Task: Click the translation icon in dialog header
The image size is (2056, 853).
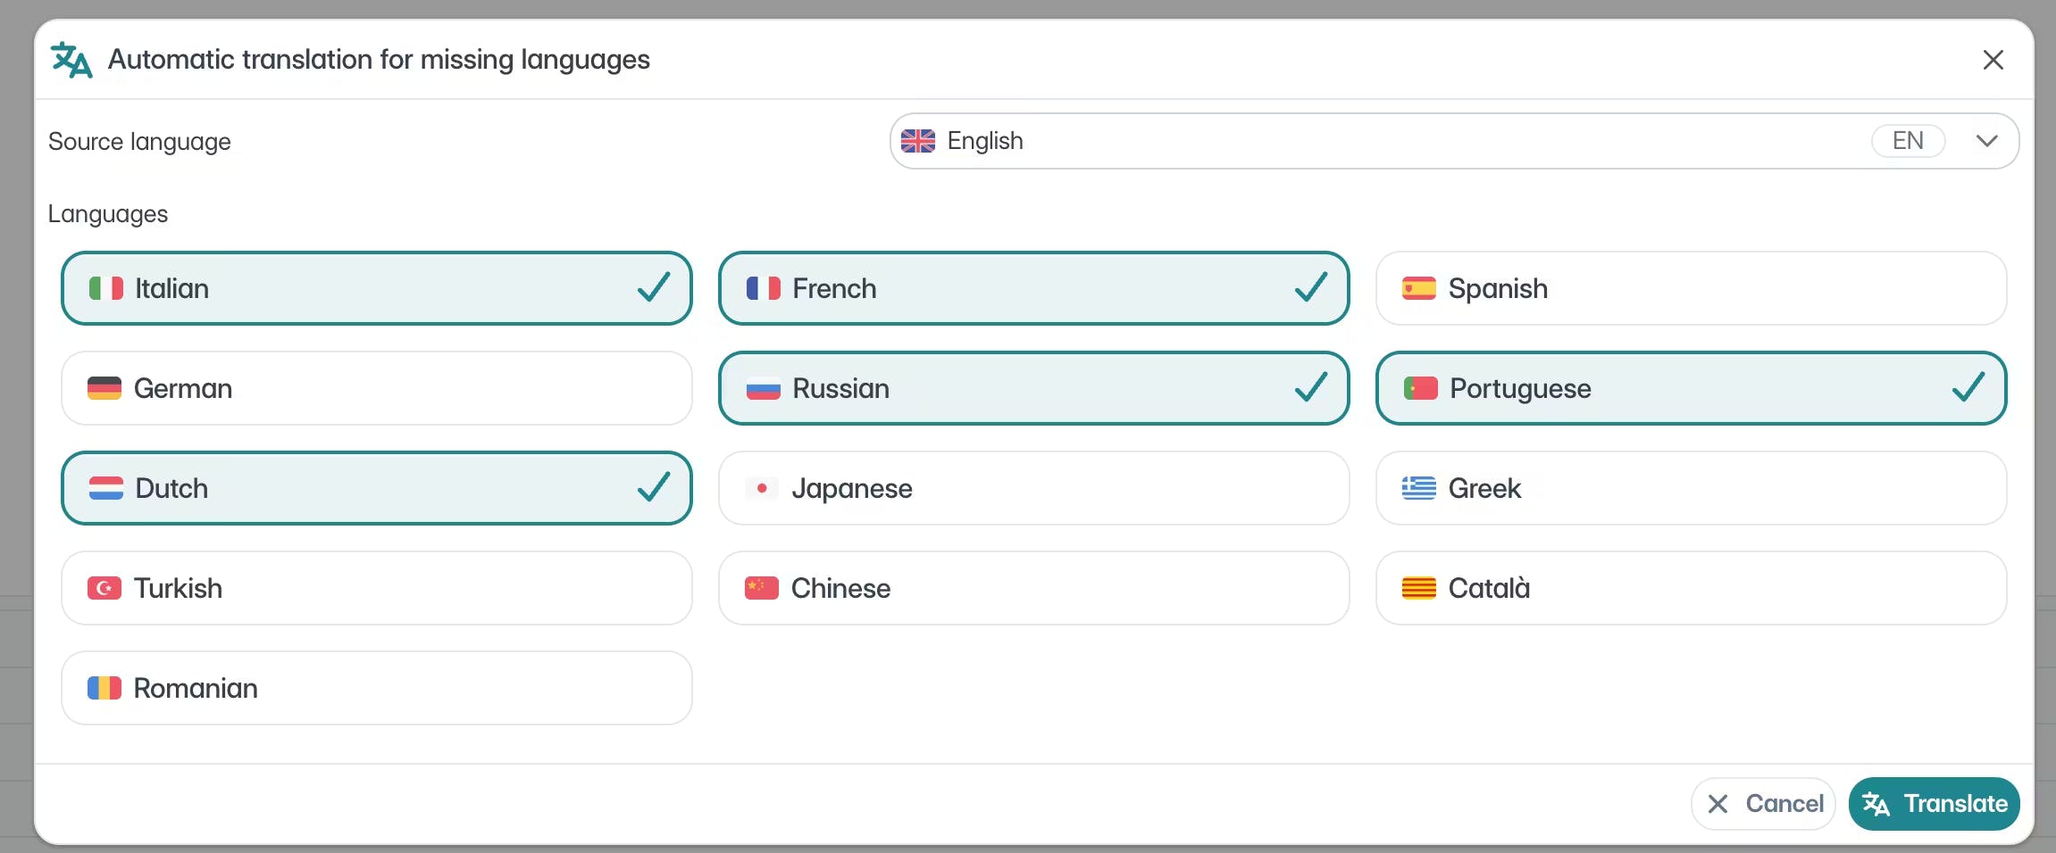Action: [x=71, y=60]
